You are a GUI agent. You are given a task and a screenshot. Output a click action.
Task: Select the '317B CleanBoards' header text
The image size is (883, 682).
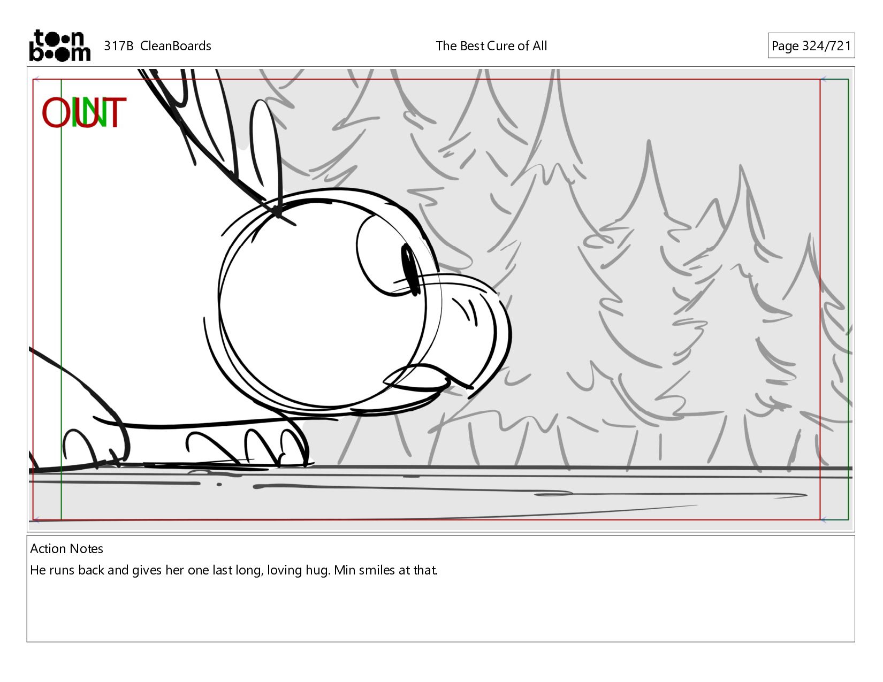point(157,46)
